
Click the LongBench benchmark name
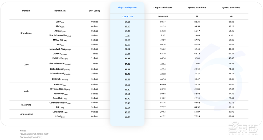click(60, 112)
